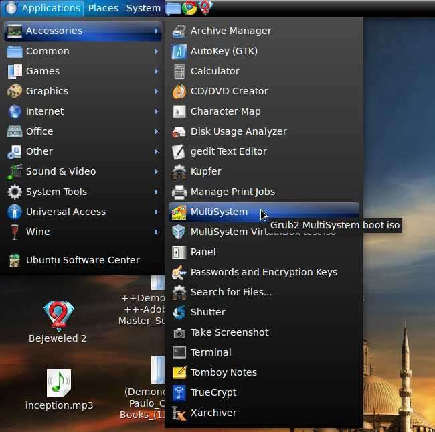The width and height of the screenshot is (435, 432).
Task: Select the Accessories category
Action: click(83, 31)
